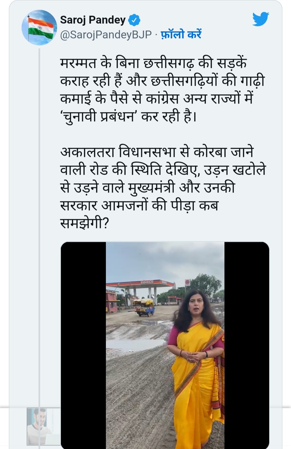Click the word समझेगी? ending the tweet
291x449 pixels.
84,223
